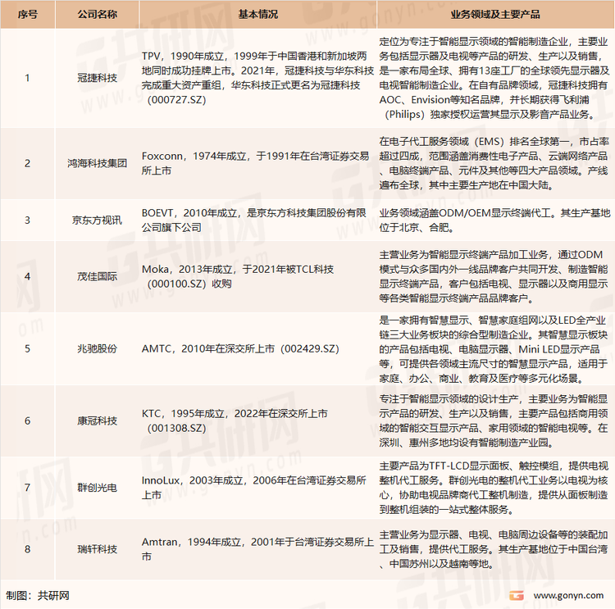Click the Foxconn 1974年成立 description cell
This screenshot has width=615, height=609.
click(257, 163)
